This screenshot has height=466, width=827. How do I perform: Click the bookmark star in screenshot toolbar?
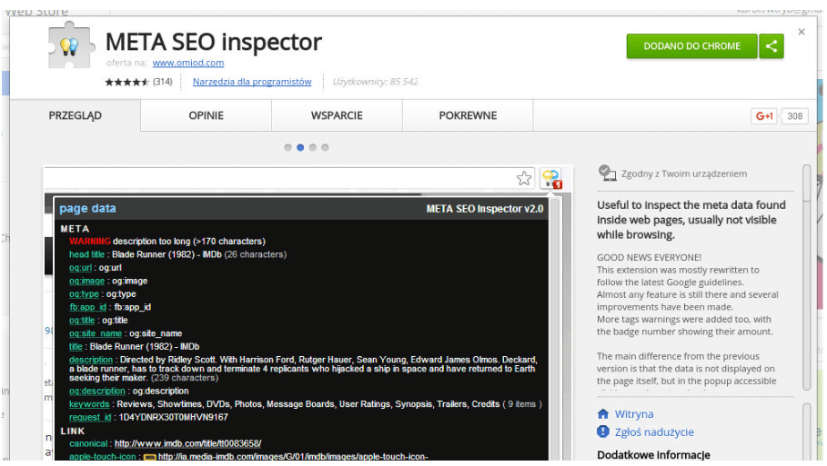524,179
